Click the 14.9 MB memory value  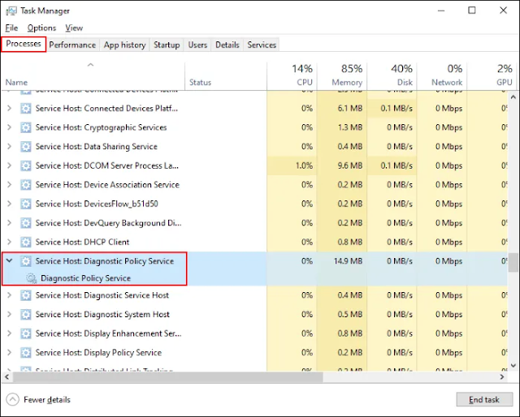point(348,261)
